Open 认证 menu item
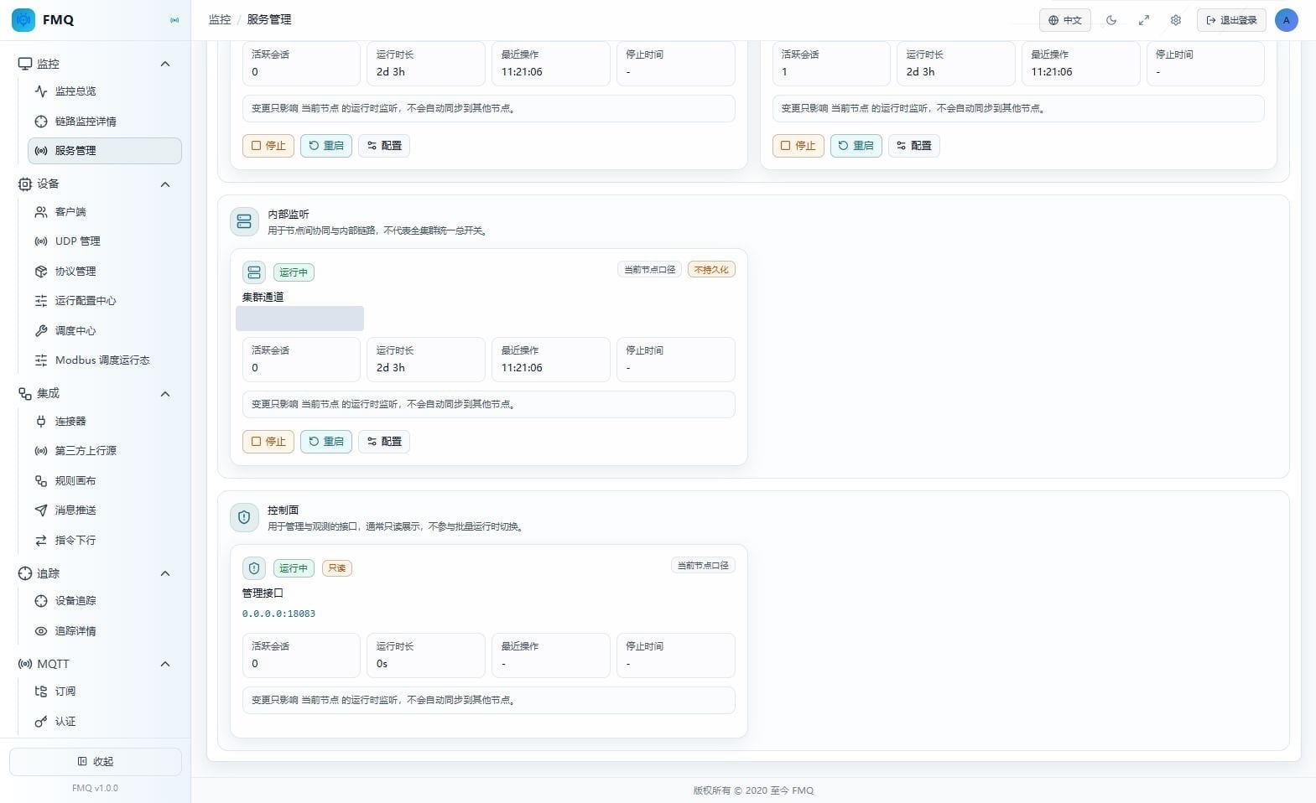Image resolution: width=1316 pixels, height=803 pixels. click(105, 721)
